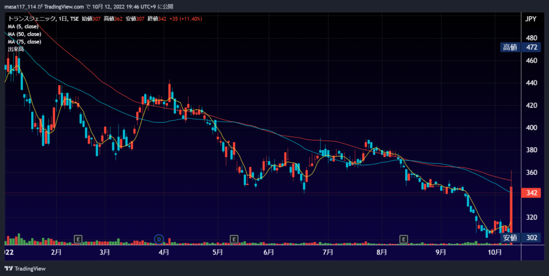Screen dimensions: 549x276
Task: Click the トランスジェニック symbol title
Action: pyautogui.click(x=31, y=19)
